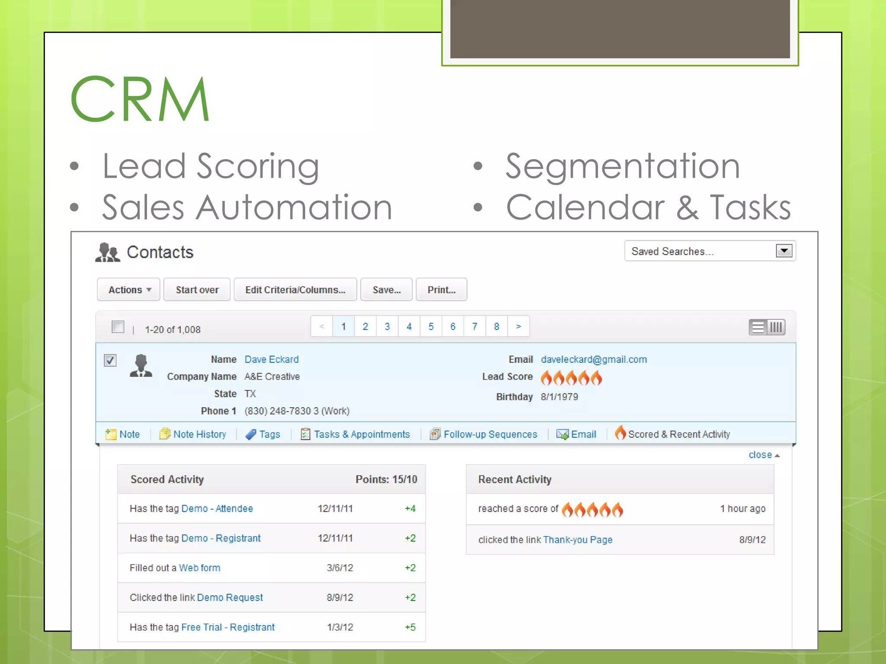Click the flames in reached a score row

[x=592, y=510]
